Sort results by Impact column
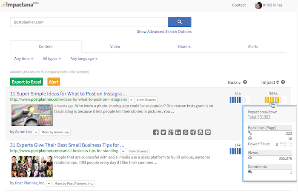 270,82
